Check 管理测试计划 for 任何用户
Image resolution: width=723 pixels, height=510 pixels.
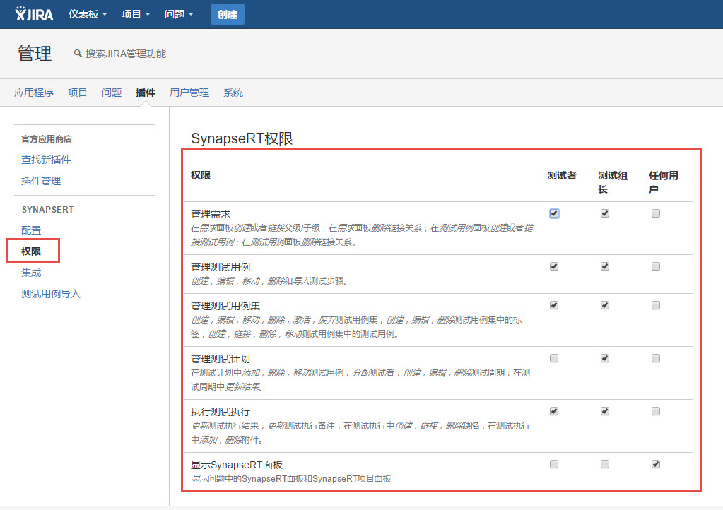click(x=656, y=358)
